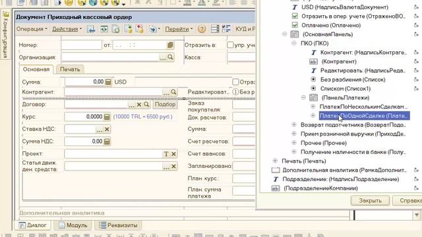Click ellipsis in Статья движ. ден. средств field
The height and width of the screenshot is (237, 422).
click(x=166, y=167)
